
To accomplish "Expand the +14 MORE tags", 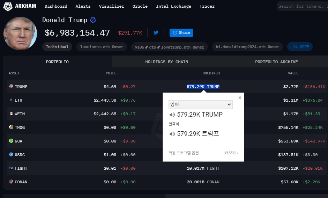I will point(300,47).
